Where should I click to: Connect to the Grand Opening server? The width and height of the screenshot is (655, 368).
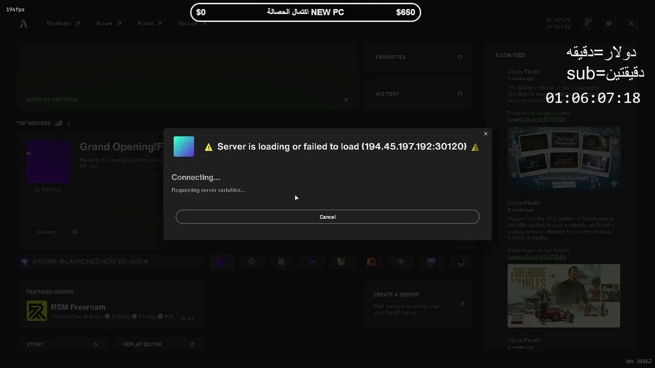point(45,232)
